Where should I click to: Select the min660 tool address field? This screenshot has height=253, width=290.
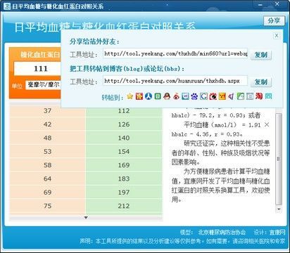175,53
